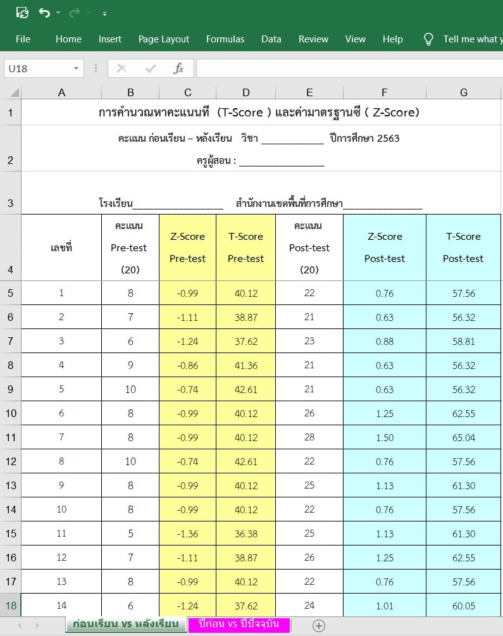
Task: Click the previous sheet navigation arrow
Action: coord(19,625)
